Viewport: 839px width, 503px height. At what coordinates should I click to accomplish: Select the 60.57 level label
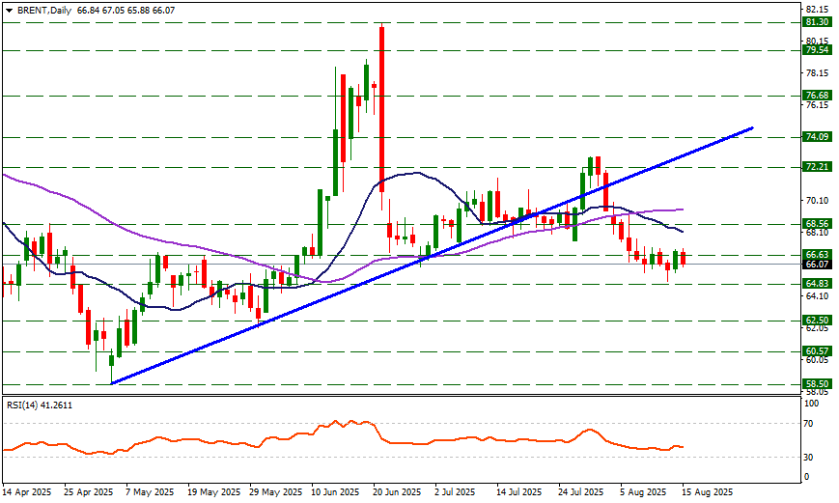(818, 351)
